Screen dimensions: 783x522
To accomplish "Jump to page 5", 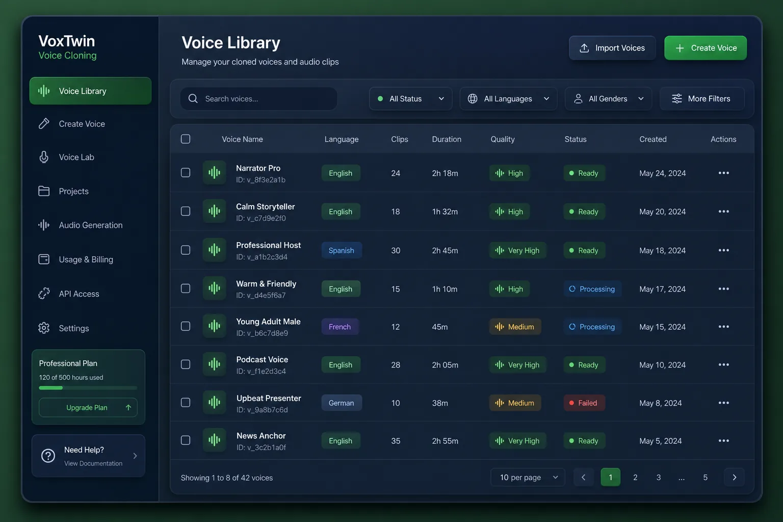I will [x=706, y=477].
